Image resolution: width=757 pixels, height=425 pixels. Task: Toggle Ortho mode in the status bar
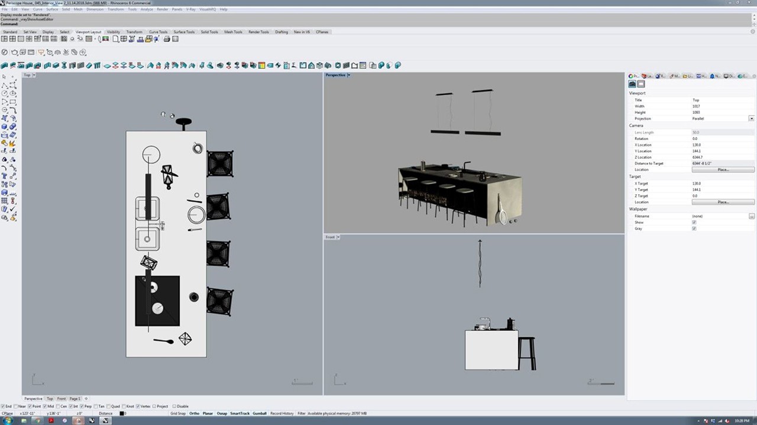[194, 413]
